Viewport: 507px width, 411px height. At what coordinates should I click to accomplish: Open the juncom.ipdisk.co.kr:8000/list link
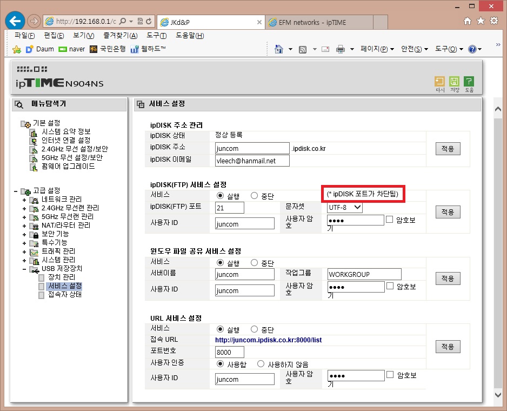[x=269, y=340]
